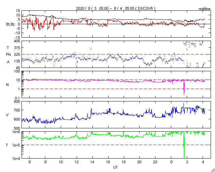Click hour 14 on the UT axis
Screen dimensions: 215x172
click(92, 162)
